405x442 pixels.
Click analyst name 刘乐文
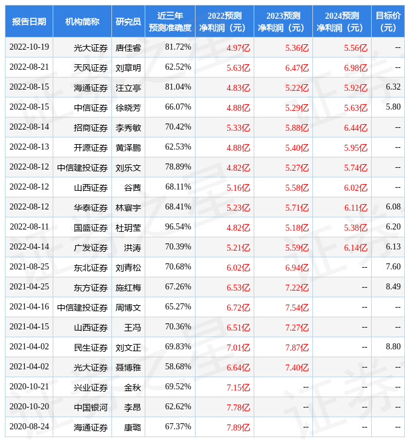tap(128, 168)
